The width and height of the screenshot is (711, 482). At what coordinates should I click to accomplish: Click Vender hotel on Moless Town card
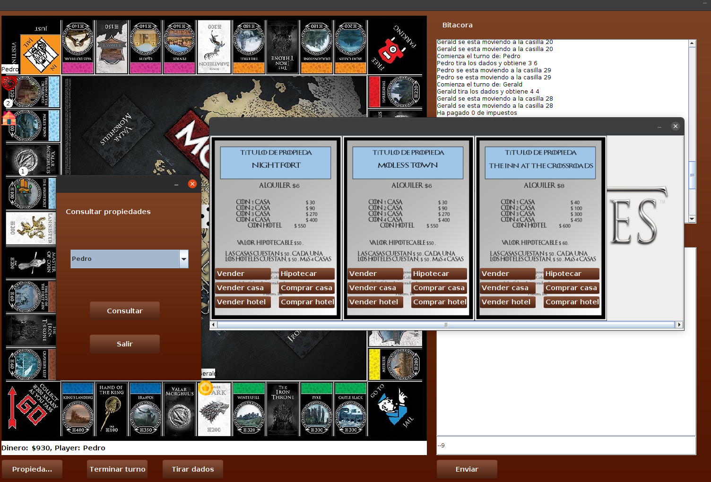375,302
